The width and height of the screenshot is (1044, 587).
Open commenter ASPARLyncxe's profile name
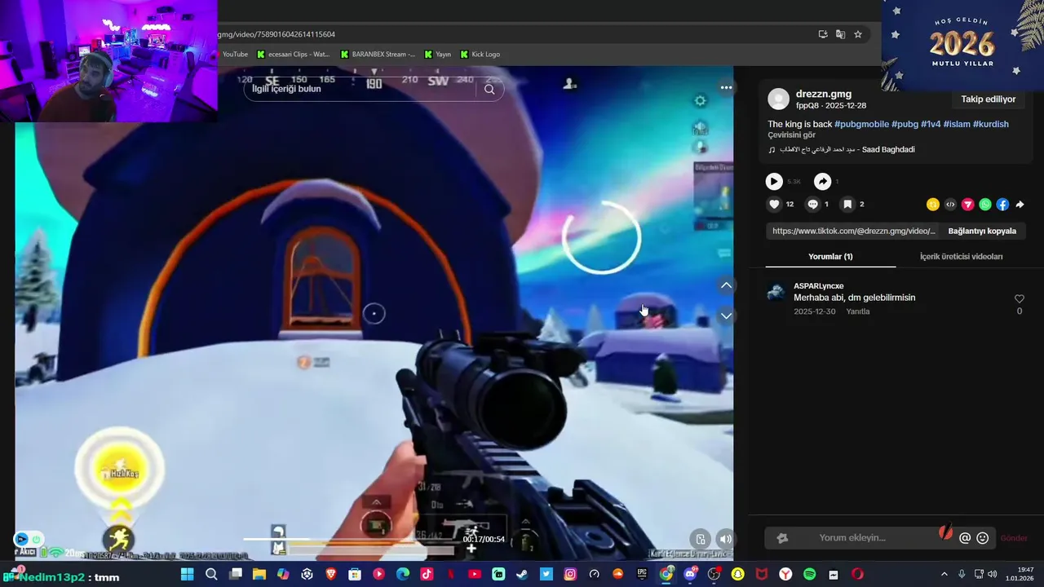[x=818, y=286]
